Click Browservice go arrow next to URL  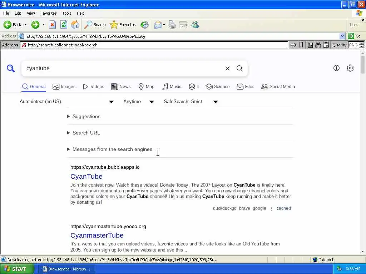pos(293,45)
